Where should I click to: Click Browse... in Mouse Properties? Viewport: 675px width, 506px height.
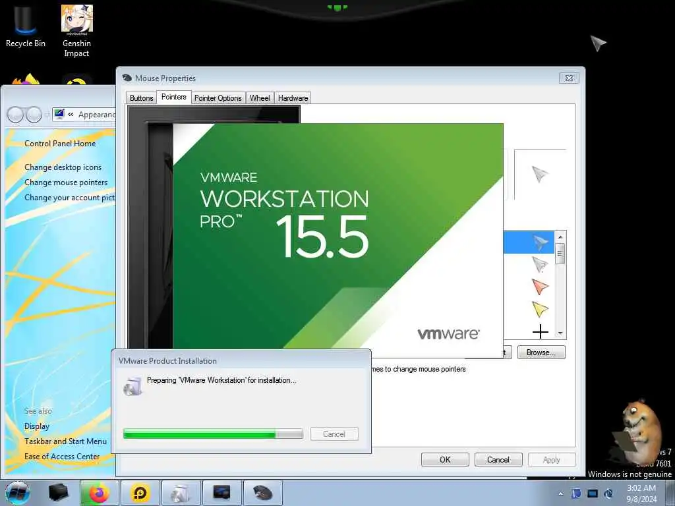541,352
